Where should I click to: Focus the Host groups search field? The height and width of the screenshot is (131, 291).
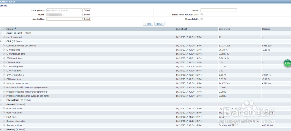64,10
